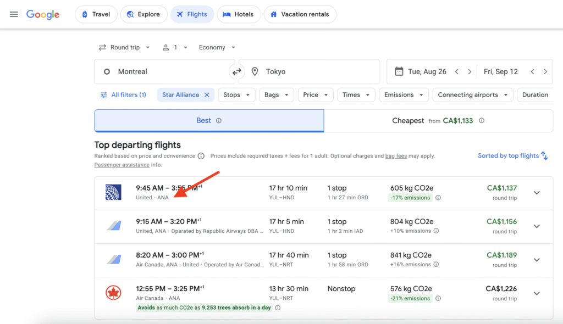Switch to the Hotels tab

point(239,14)
